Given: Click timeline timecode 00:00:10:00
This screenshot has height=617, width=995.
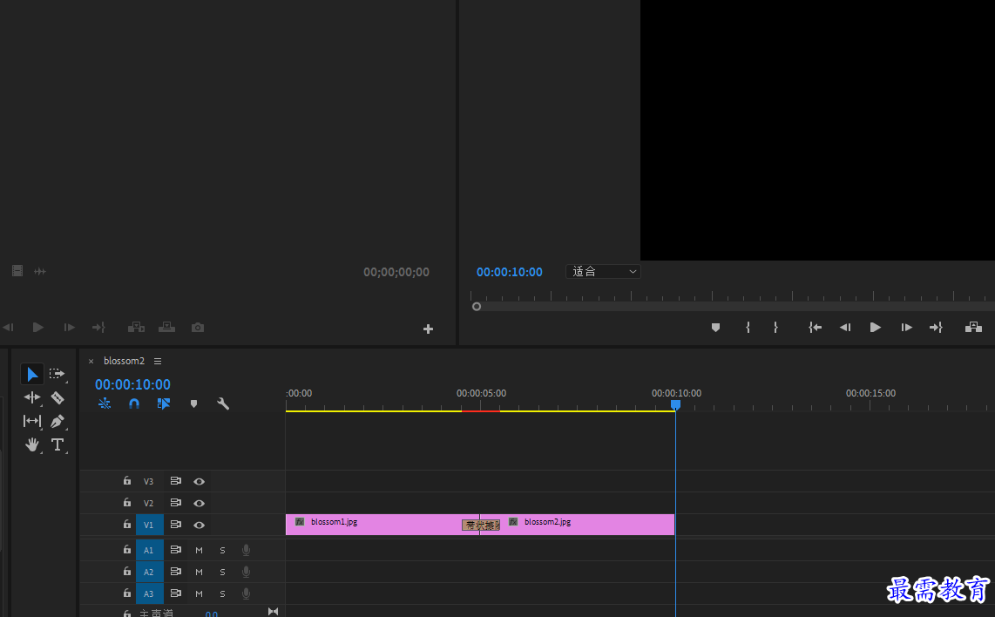Looking at the screenshot, I should [x=132, y=384].
